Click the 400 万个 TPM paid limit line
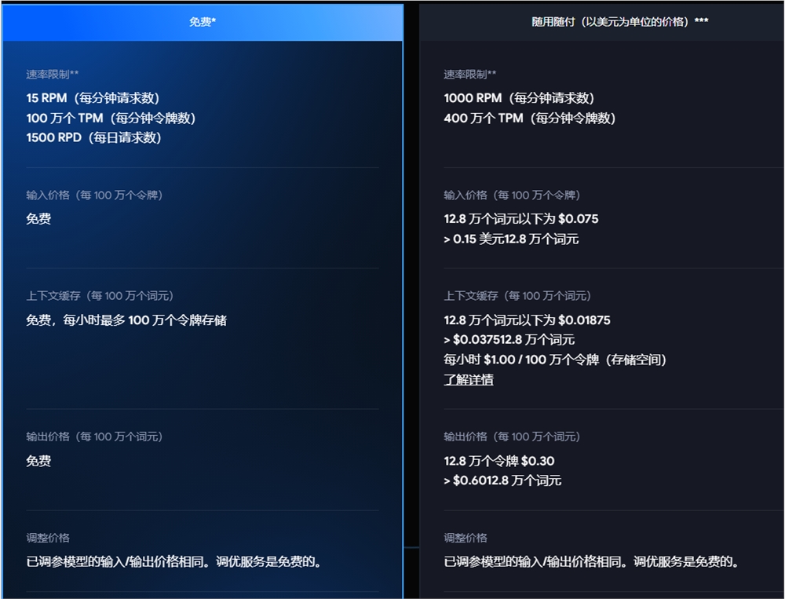 tap(530, 118)
